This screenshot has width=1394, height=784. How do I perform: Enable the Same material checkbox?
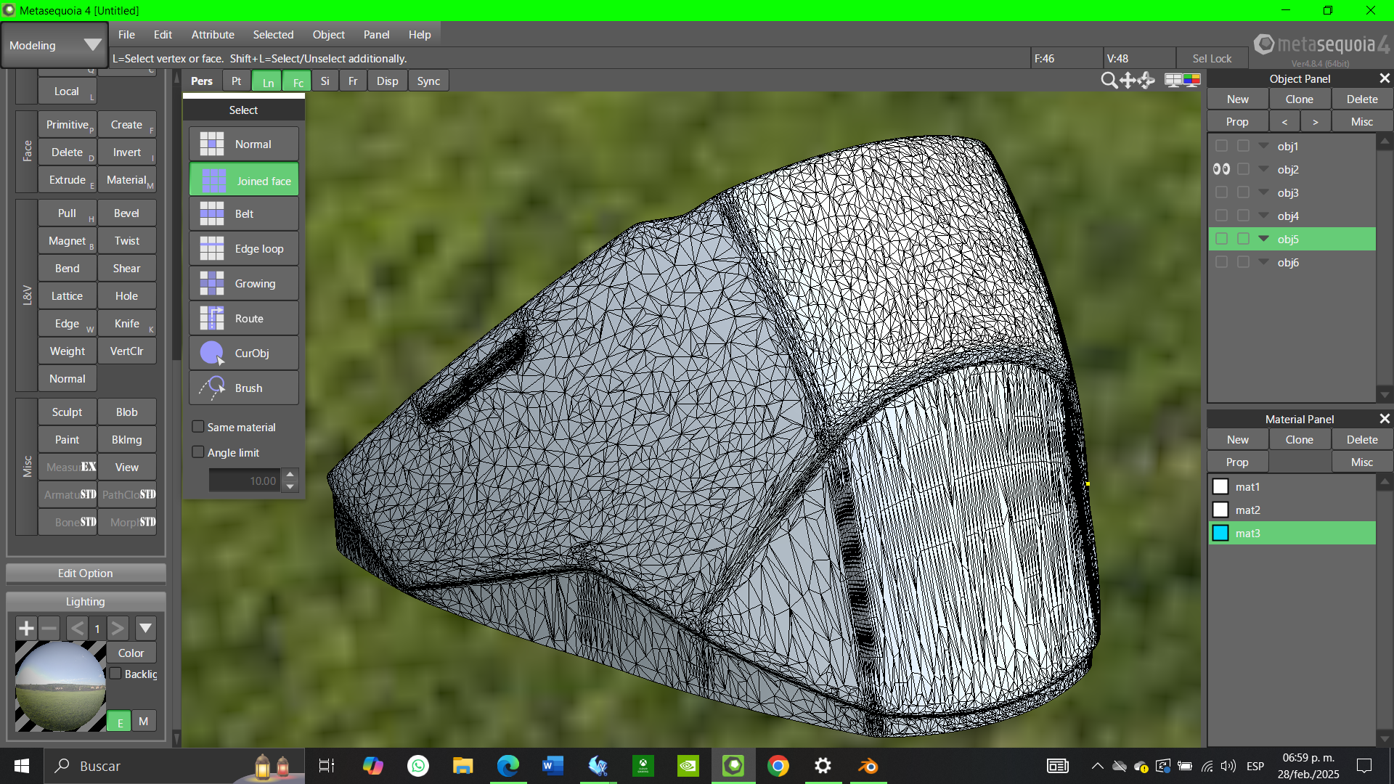(198, 427)
